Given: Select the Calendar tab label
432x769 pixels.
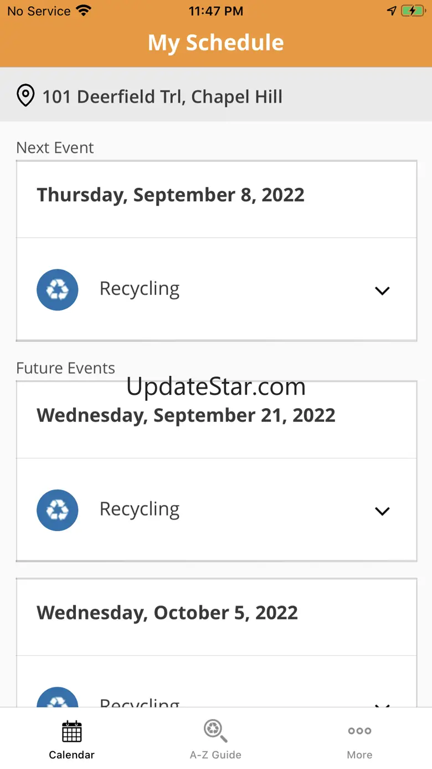Looking at the screenshot, I should click(71, 755).
